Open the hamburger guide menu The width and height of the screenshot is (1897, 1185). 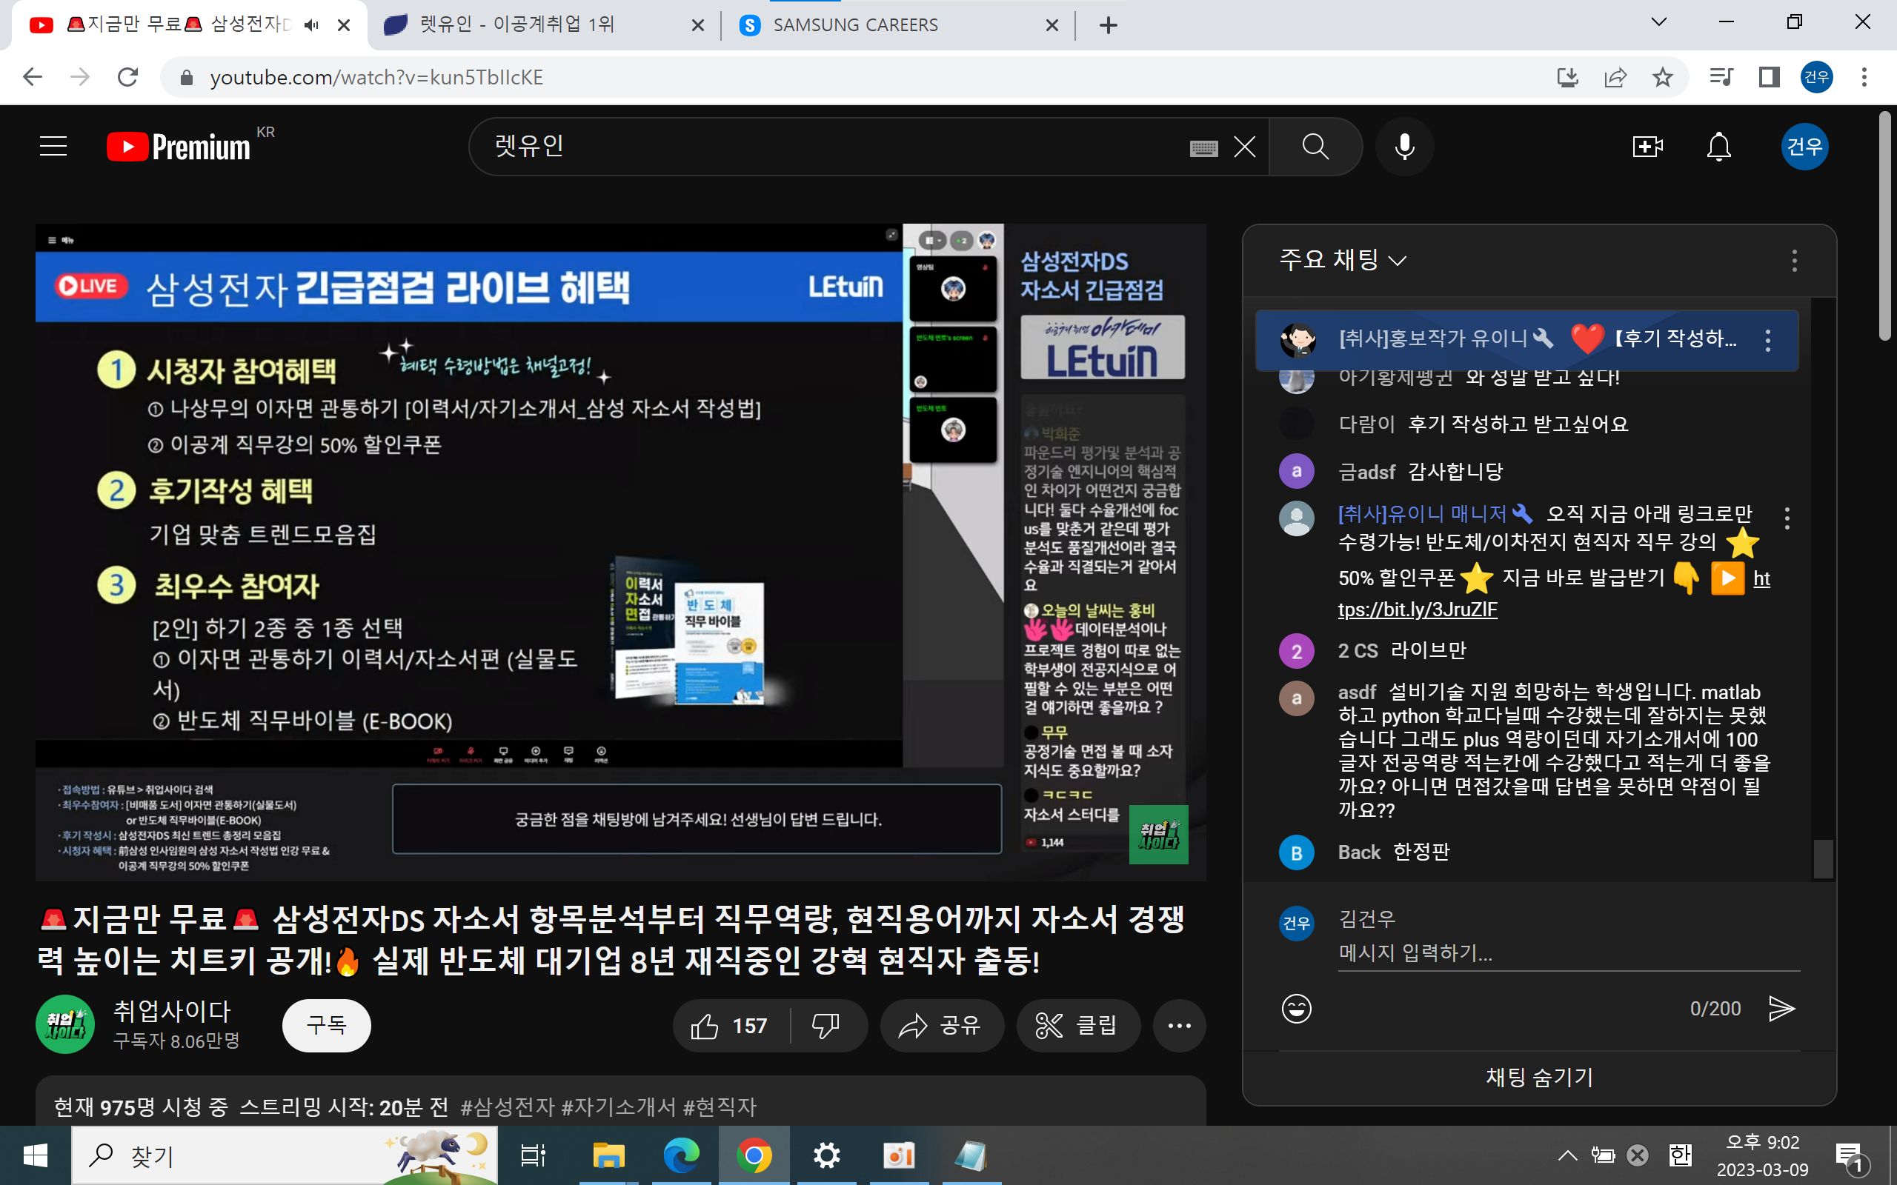53,147
